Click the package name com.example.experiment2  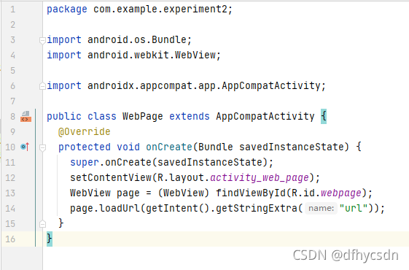coord(160,9)
